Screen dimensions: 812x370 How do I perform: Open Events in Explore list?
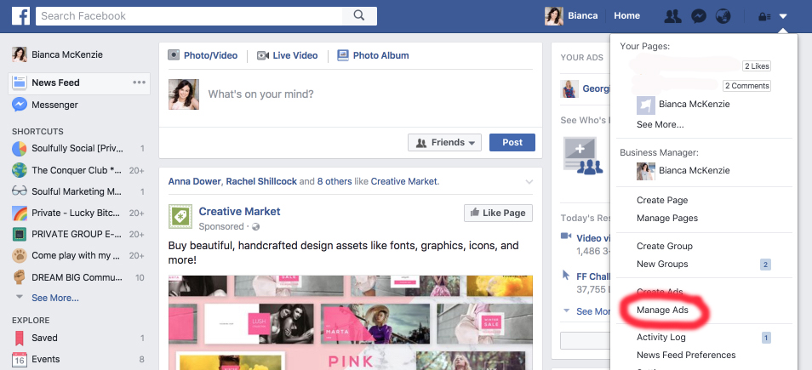coord(46,359)
